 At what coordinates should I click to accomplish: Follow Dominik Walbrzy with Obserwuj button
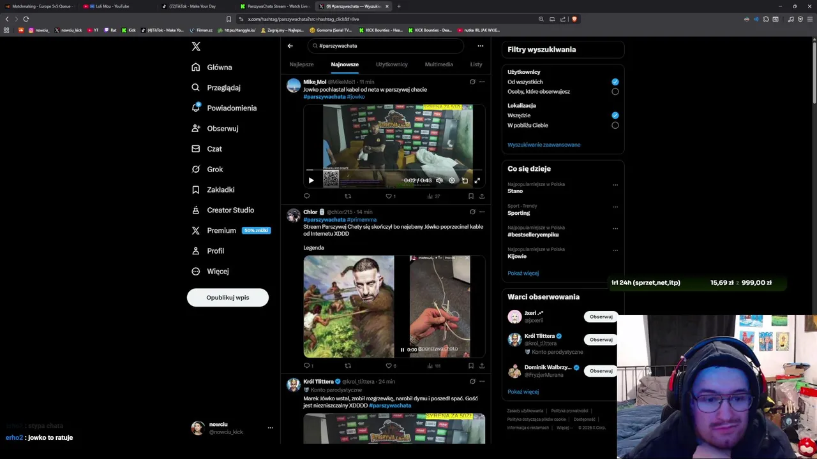tap(601, 371)
